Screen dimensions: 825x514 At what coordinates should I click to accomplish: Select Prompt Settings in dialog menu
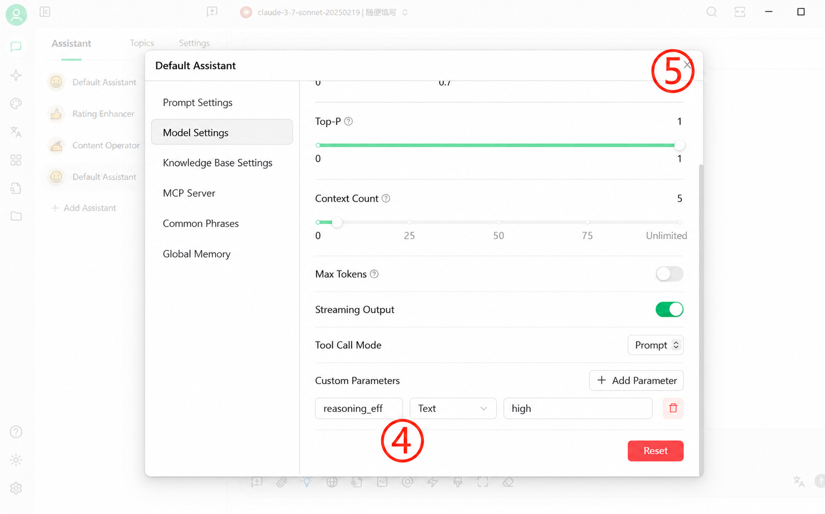(x=222, y=102)
